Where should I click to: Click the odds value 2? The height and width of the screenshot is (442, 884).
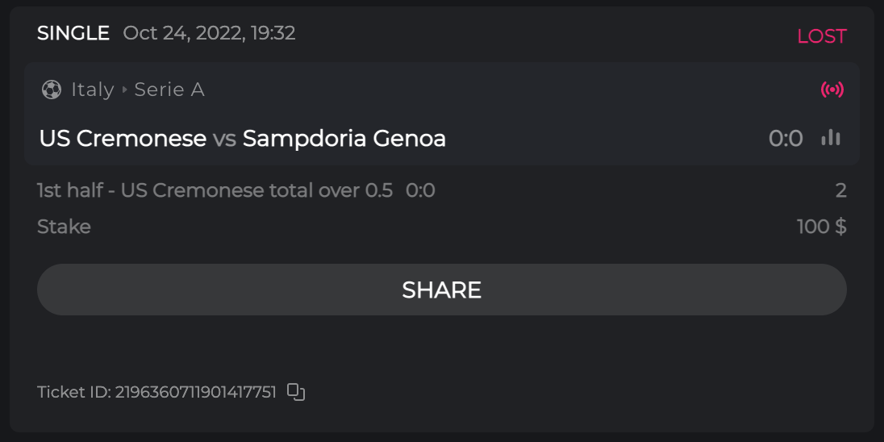(x=840, y=190)
